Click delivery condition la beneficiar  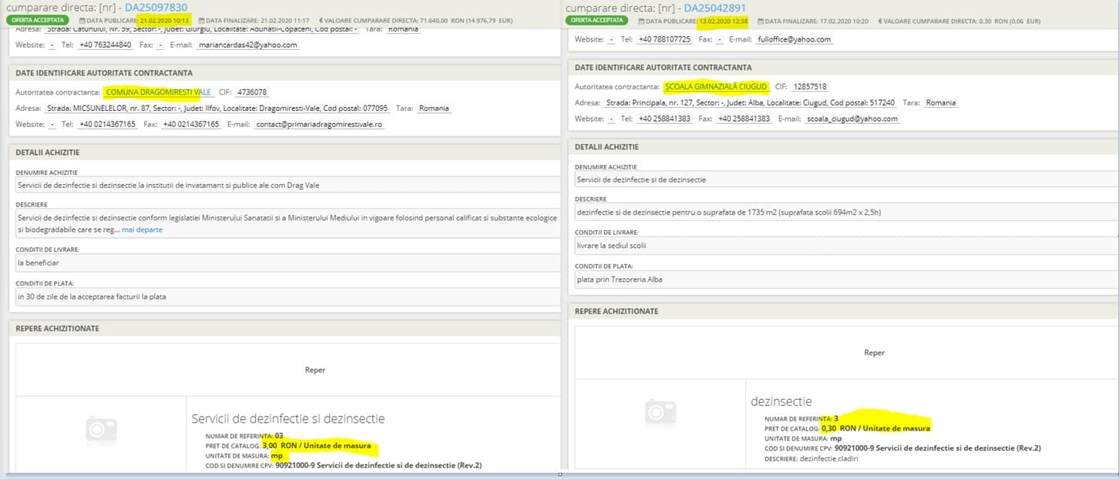[286, 263]
